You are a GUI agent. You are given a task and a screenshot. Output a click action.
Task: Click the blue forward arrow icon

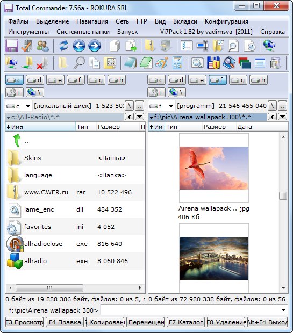coord(95,46)
